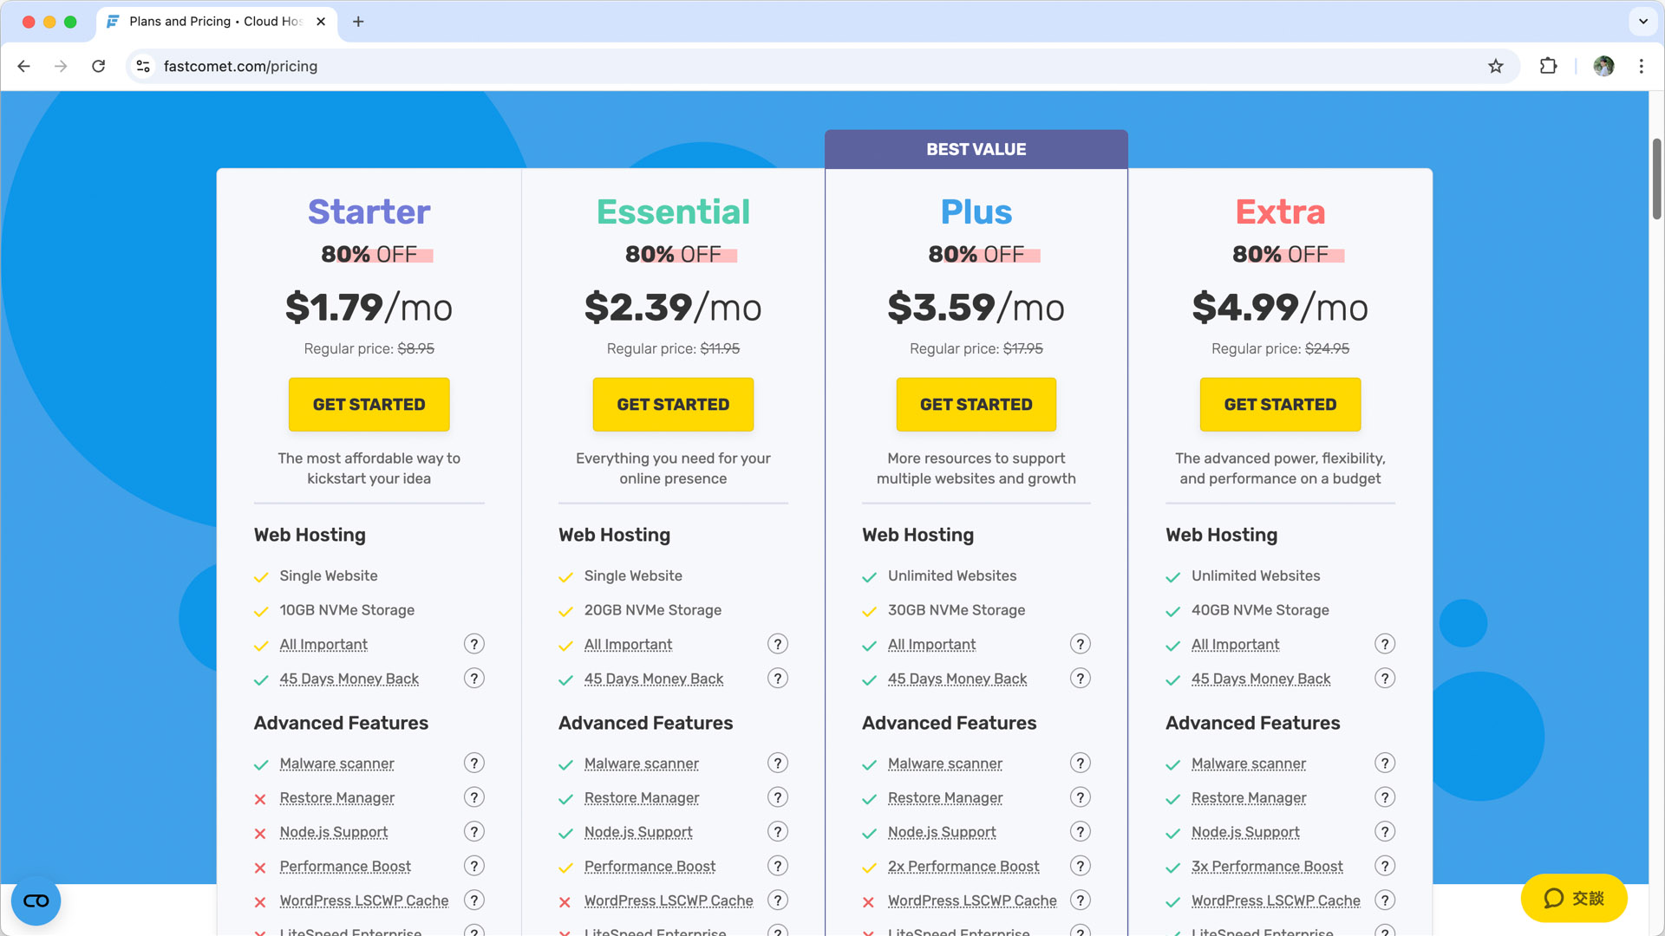Screen dimensions: 1665x936
Task: Click the accessibility widget in bottom-left corner
Action: [x=36, y=900]
